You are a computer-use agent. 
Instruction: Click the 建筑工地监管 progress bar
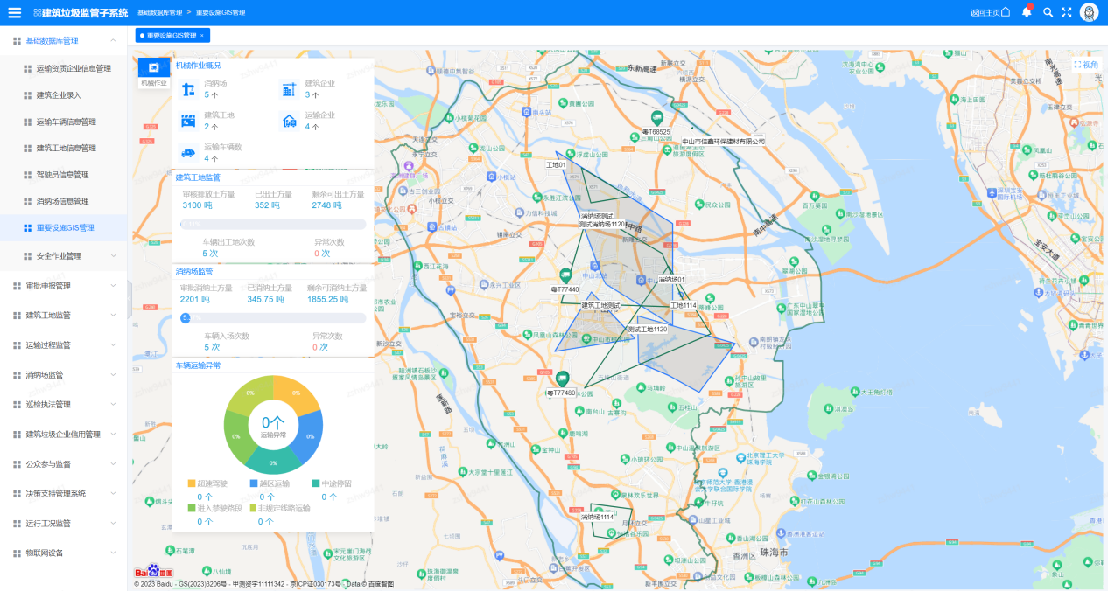click(x=273, y=225)
